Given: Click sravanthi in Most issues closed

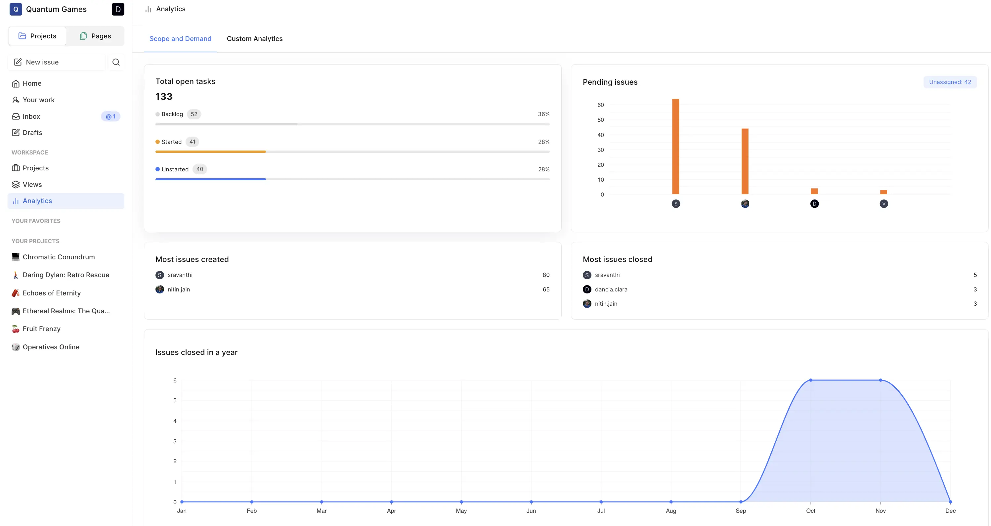Looking at the screenshot, I should coord(607,275).
